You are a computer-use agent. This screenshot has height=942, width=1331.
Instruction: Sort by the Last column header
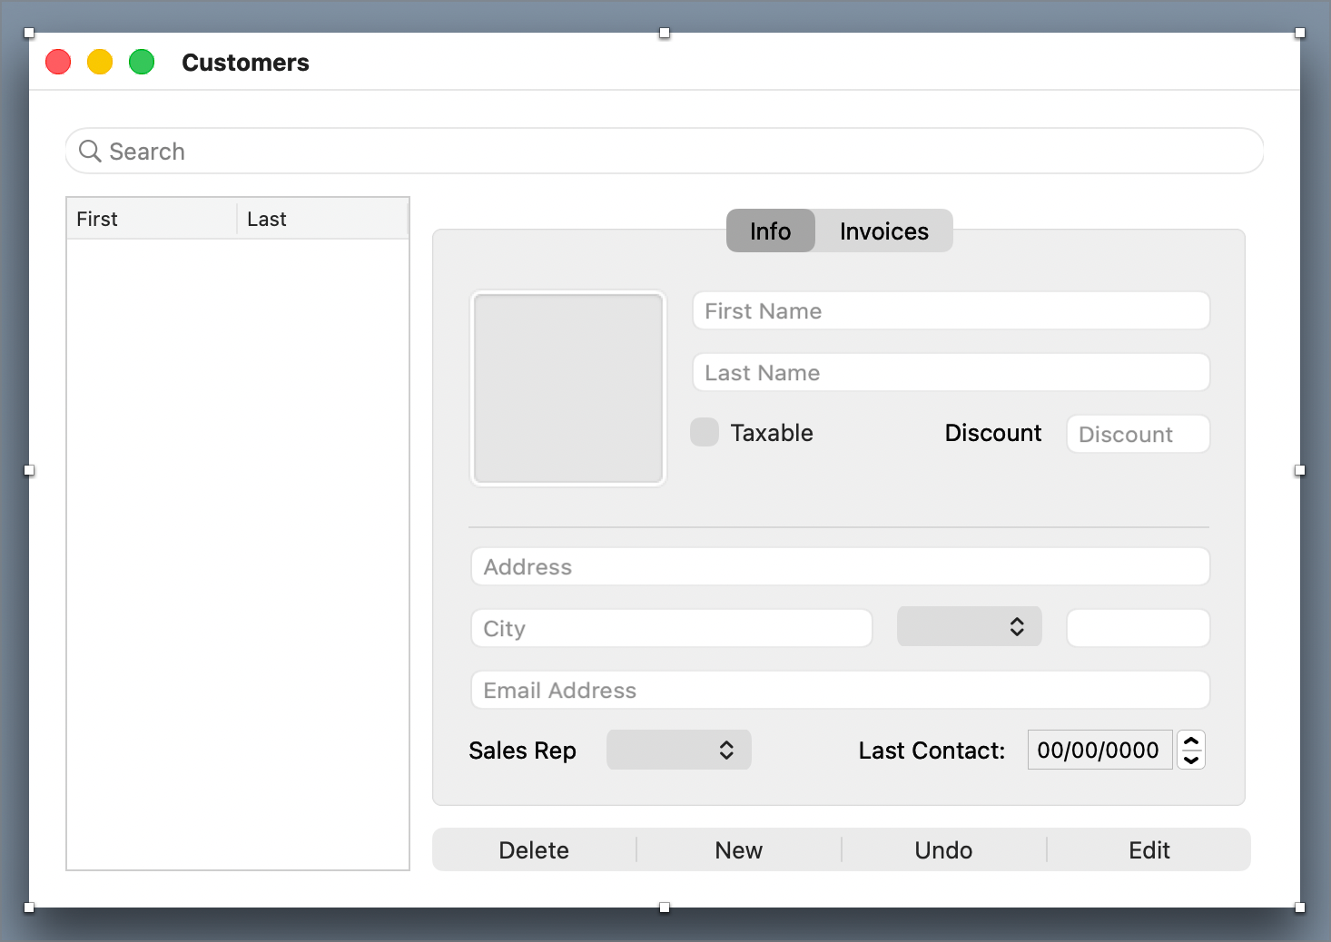(x=323, y=219)
